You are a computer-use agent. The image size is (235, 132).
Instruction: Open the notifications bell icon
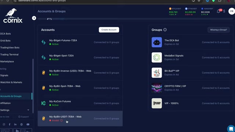pyautogui.click(x=218, y=11)
